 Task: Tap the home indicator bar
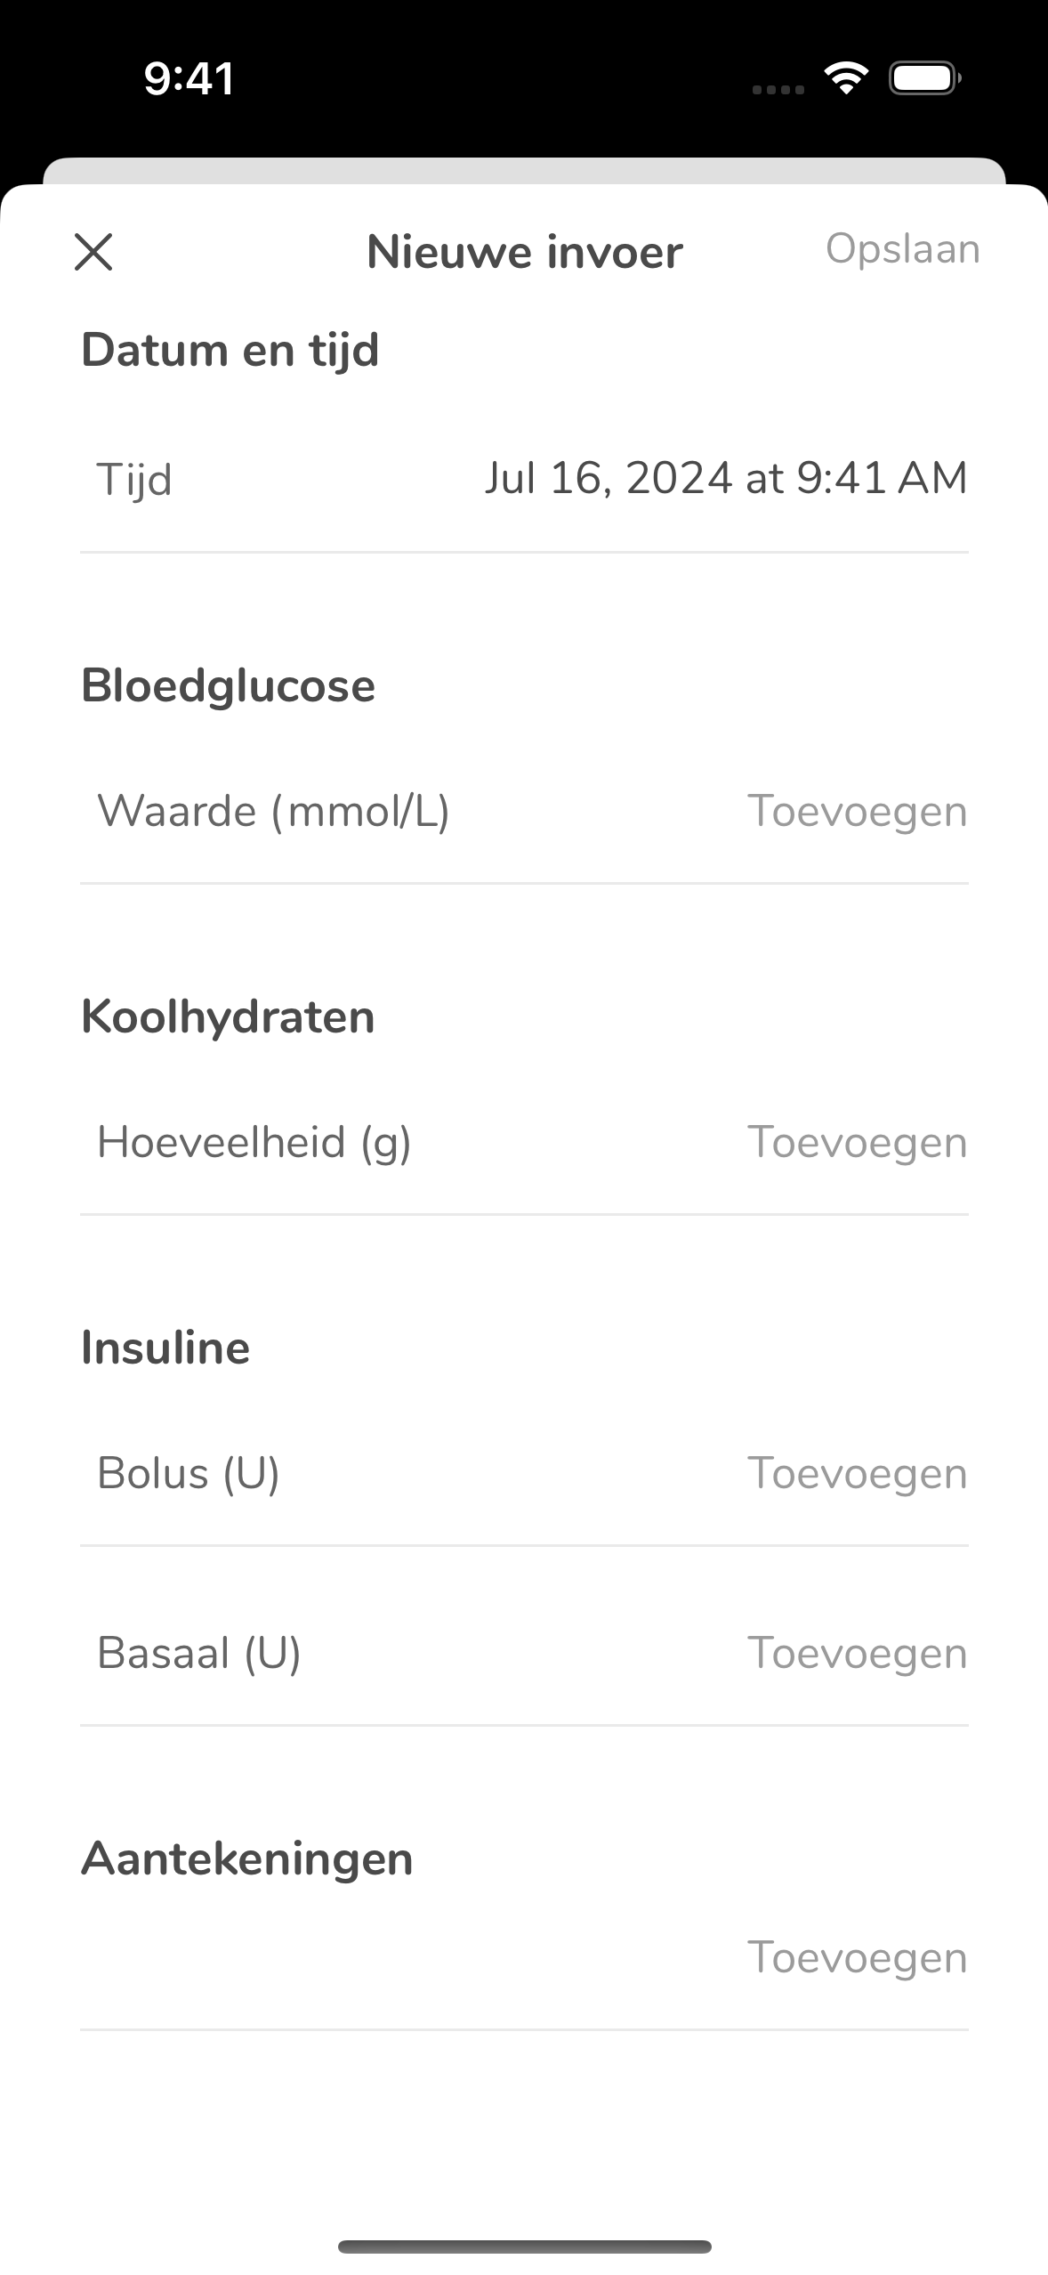coord(524,2247)
